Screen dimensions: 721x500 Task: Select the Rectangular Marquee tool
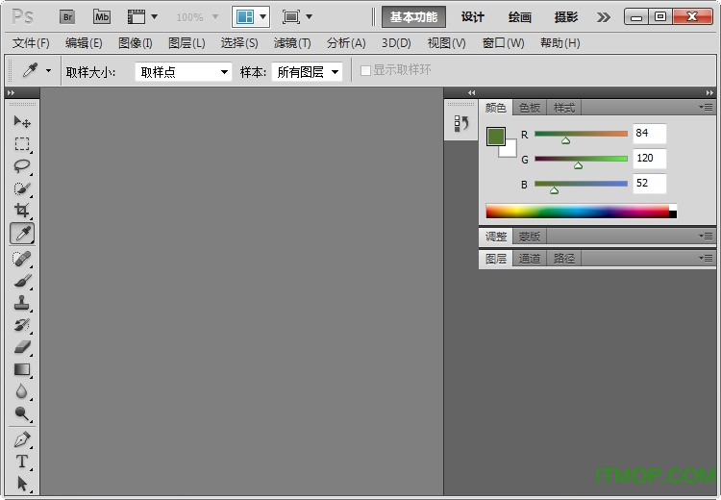22,144
